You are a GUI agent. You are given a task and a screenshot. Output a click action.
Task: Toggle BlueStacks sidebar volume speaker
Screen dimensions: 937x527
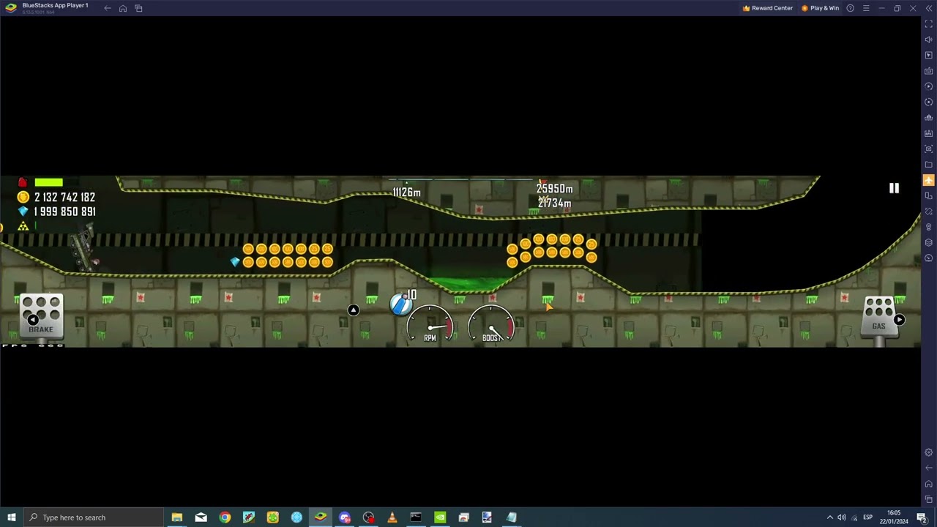pos(929,40)
